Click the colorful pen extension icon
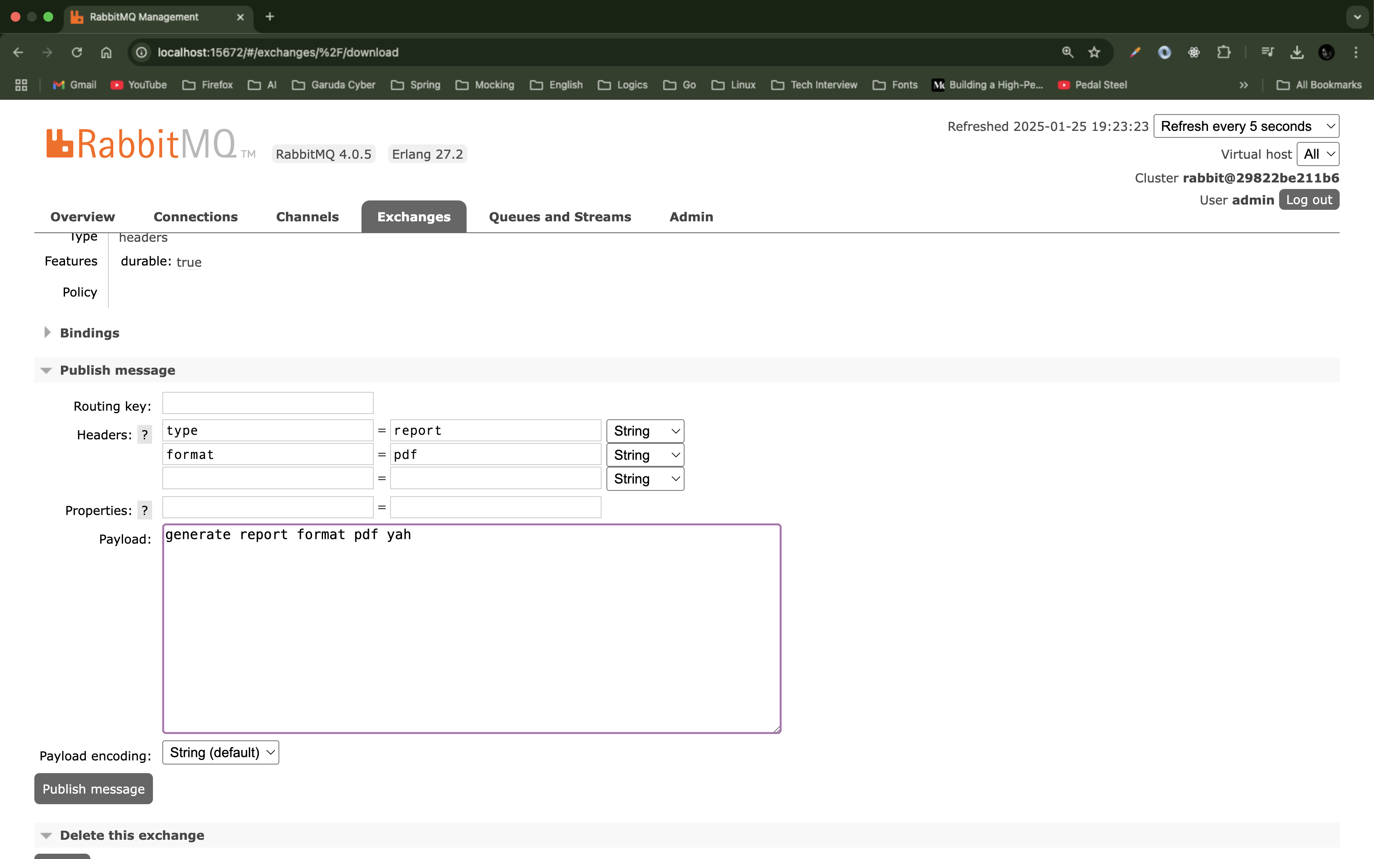The height and width of the screenshot is (859, 1374). click(x=1135, y=52)
